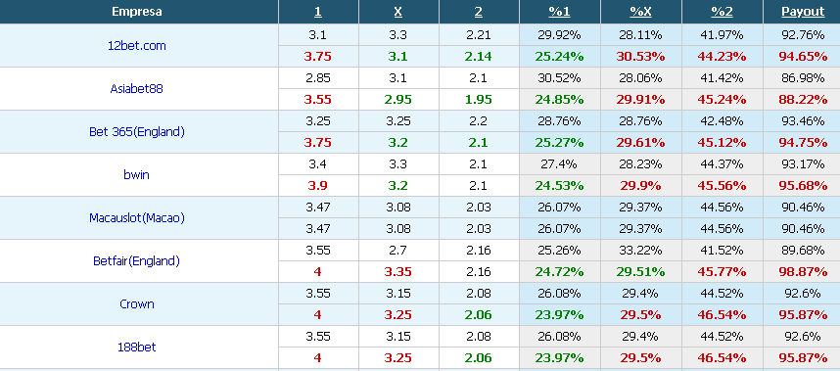Open the 188bet bookmaker link

(x=137, y=347)
